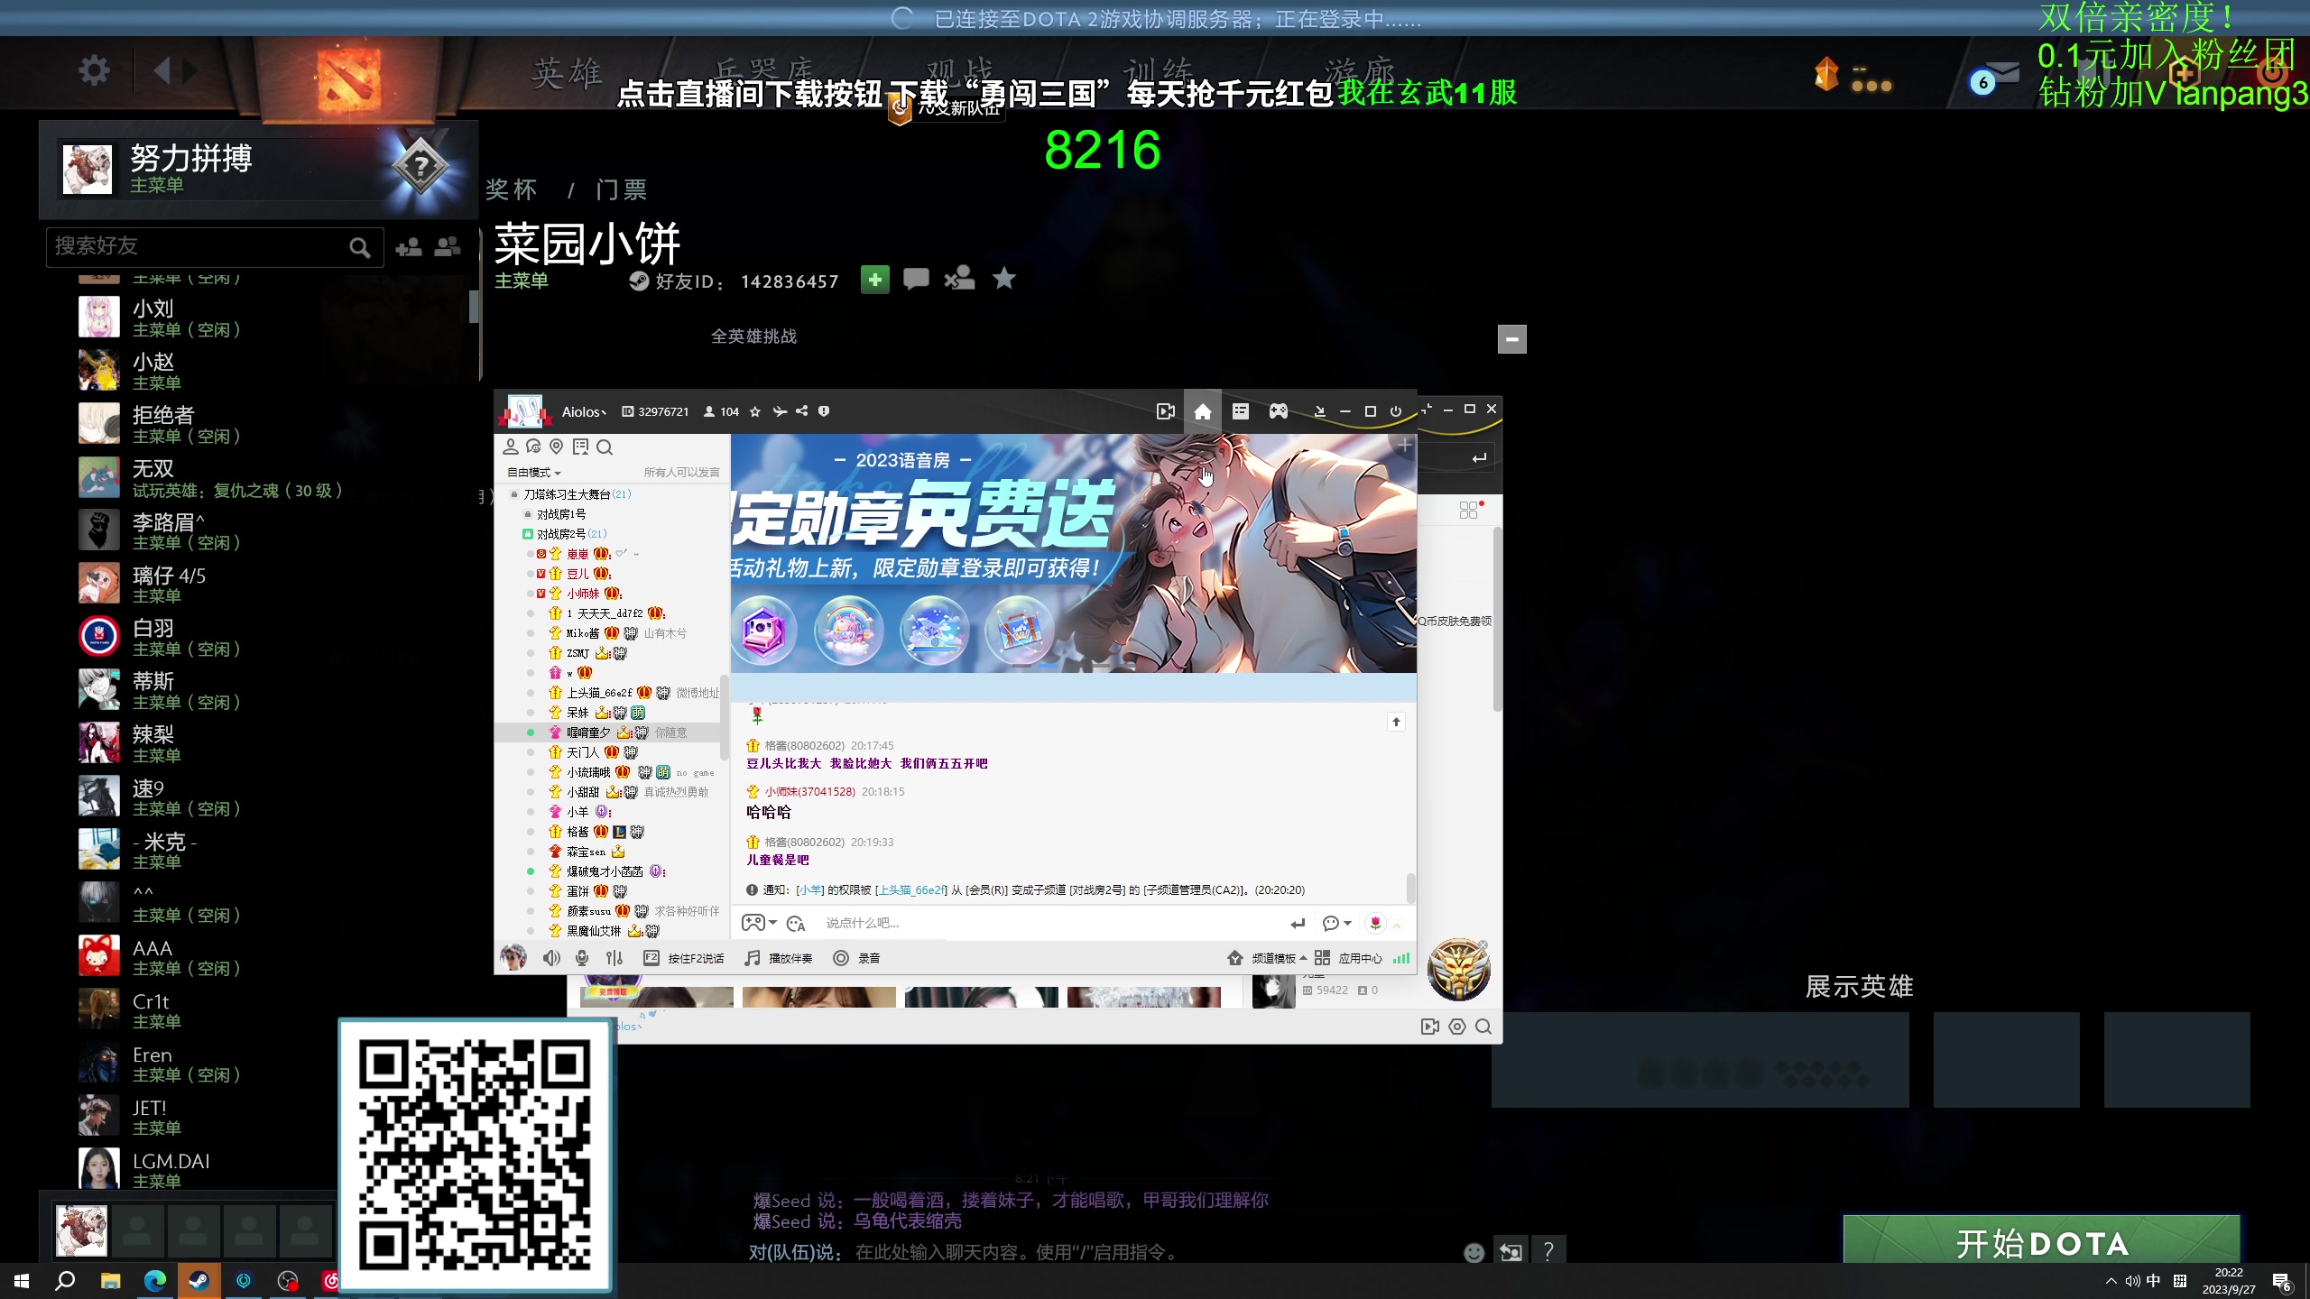Open Dota 2 settings gear
The height and width of the screenshot is (1299, 2310).
94,70
